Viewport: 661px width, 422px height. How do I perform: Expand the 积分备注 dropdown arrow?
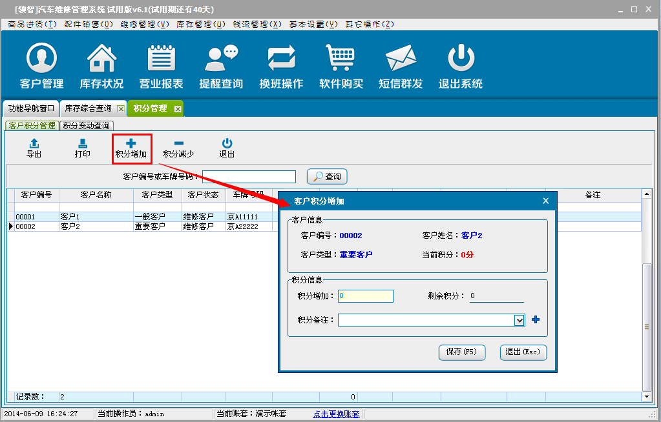[519, 320]
